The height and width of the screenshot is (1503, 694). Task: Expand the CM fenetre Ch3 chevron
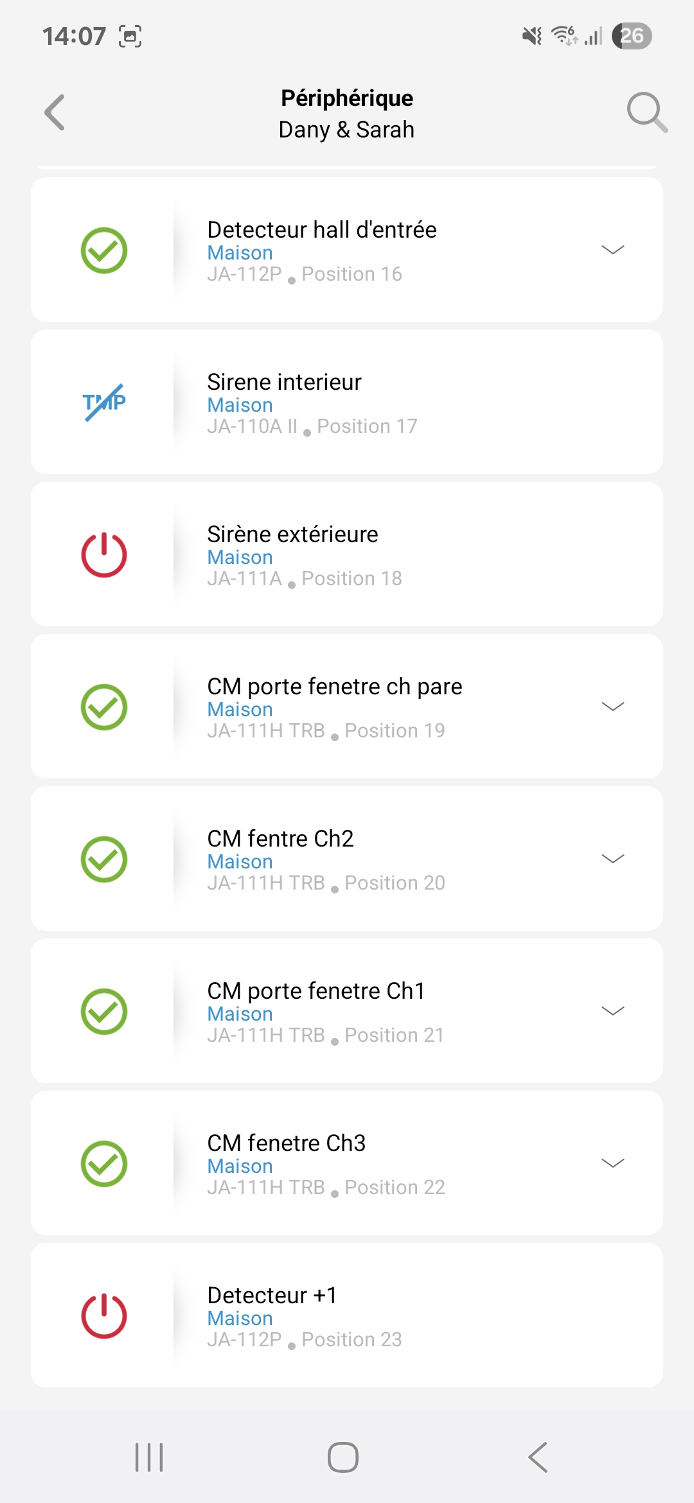612,1163
